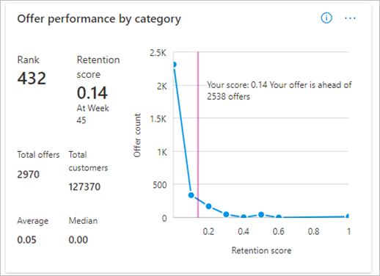Select the first data point near 2.3K
The image size is (380, 276).
175,65
